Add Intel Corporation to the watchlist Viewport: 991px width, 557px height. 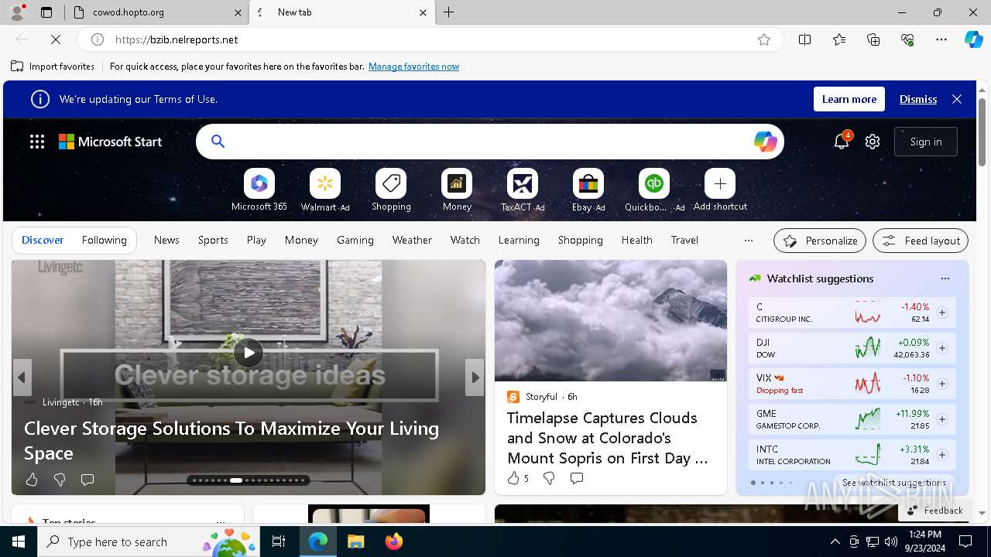[942, 455]
